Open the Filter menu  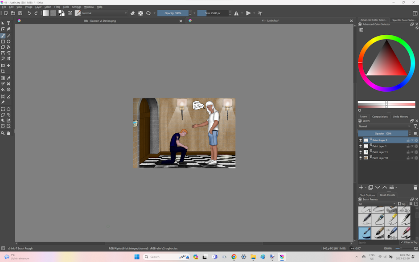(57, 7)
